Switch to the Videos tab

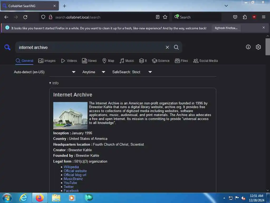click(69, 61)
